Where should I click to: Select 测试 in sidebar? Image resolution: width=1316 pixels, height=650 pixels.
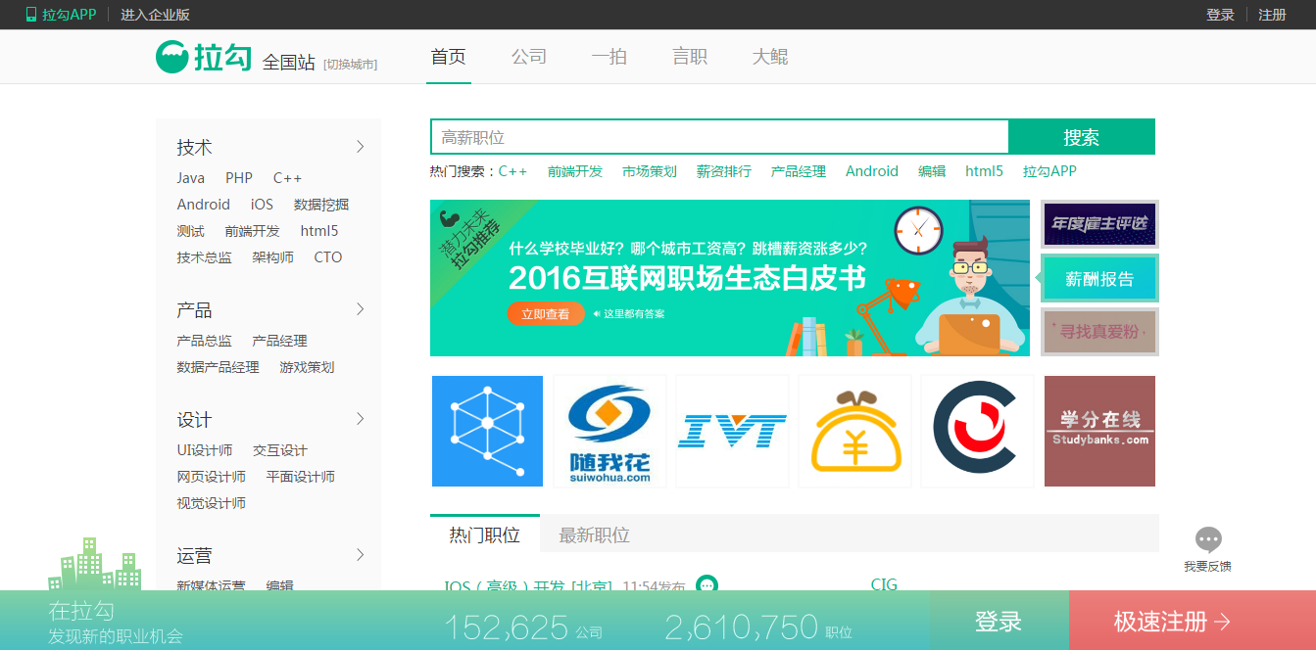coord(191,231)
